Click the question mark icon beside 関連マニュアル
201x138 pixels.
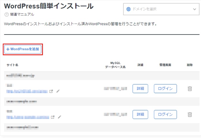pyautogui.click(x=7, y=14)
